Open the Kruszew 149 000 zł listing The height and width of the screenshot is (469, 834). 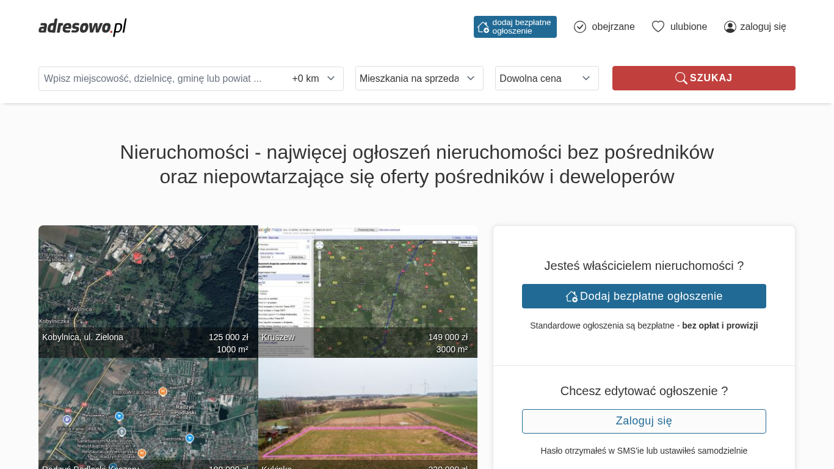click(368, 291)
